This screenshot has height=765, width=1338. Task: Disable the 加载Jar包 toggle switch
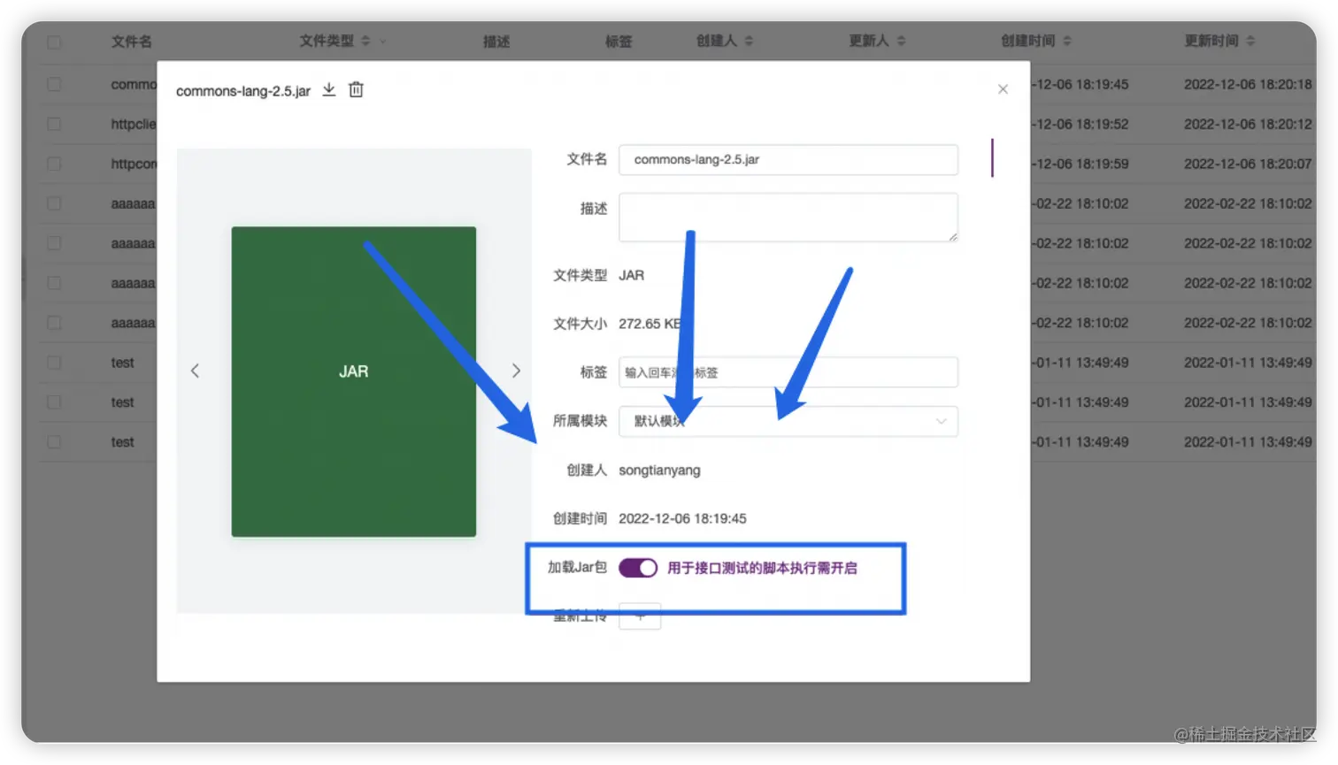click(637, 567)
